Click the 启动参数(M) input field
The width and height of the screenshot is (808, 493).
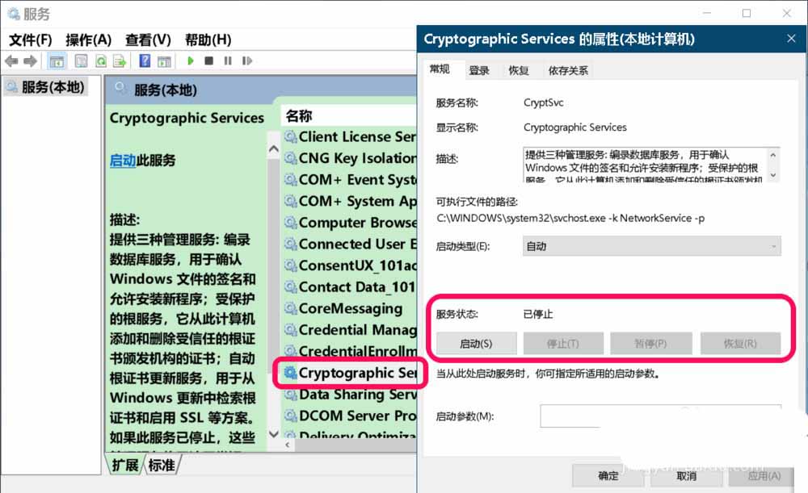click(661, 416)
